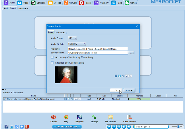The height and width of the screenshot is (131, 186).
Task: Go to the My Files tab
Action: pyautogui.click(x=55, y=3)
